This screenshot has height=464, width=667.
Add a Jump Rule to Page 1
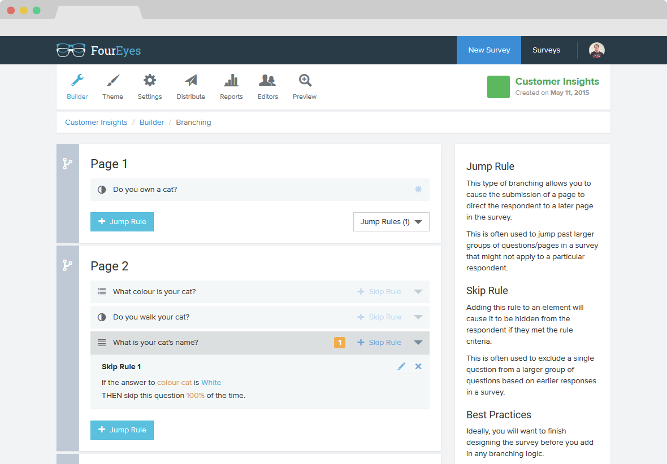[122, 222]
